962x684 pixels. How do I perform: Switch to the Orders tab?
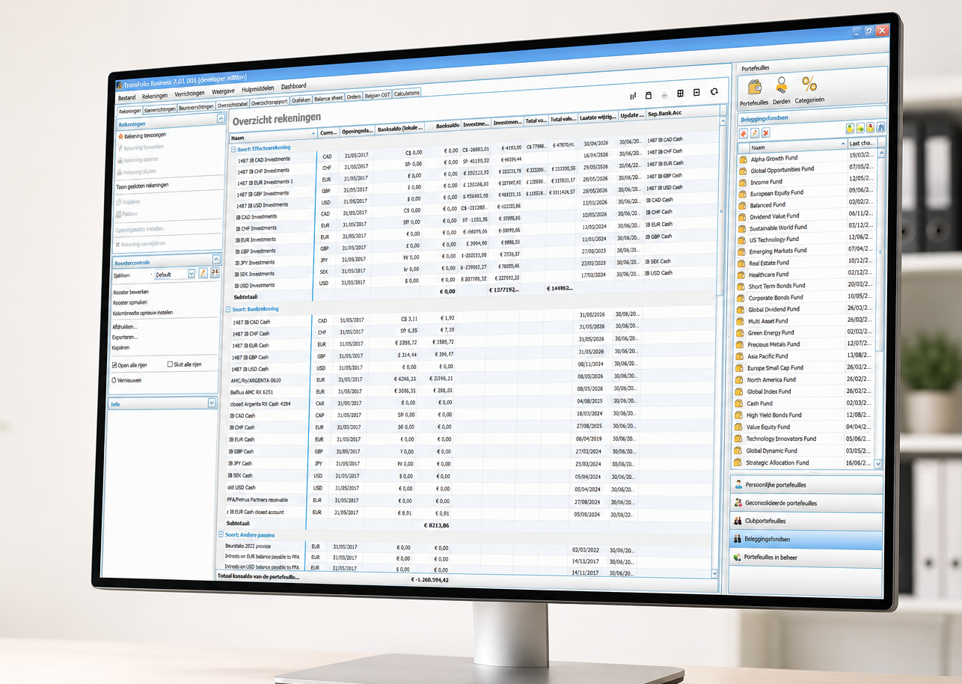click(x=354, y=97)
